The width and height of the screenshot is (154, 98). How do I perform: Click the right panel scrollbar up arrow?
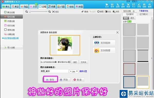pos(152,18)
